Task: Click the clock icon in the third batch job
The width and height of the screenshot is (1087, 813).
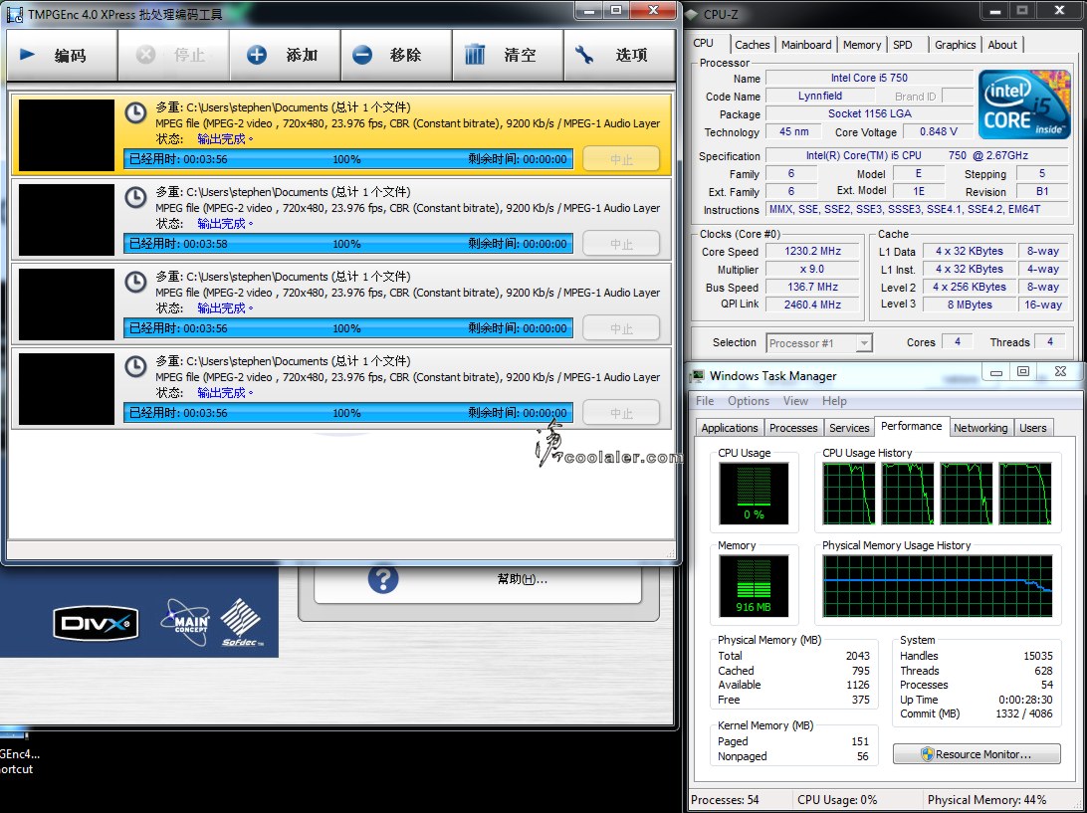Action: click(x=135, y=282)
